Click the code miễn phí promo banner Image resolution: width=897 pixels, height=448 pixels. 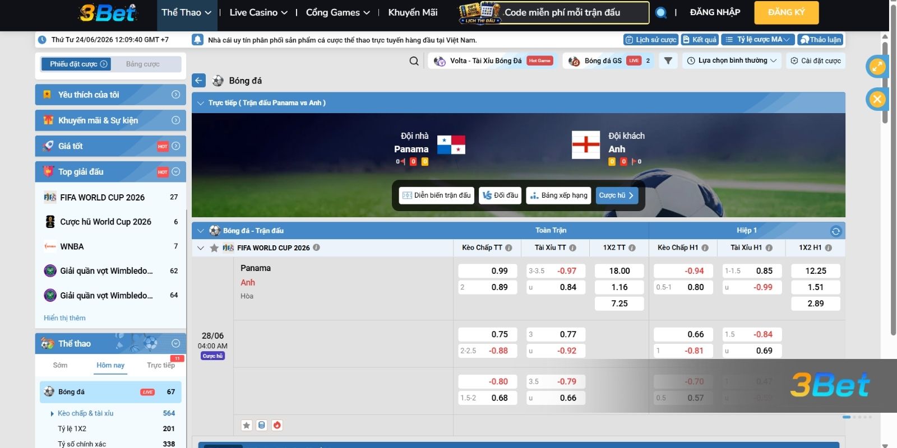[x=554, y=12]
